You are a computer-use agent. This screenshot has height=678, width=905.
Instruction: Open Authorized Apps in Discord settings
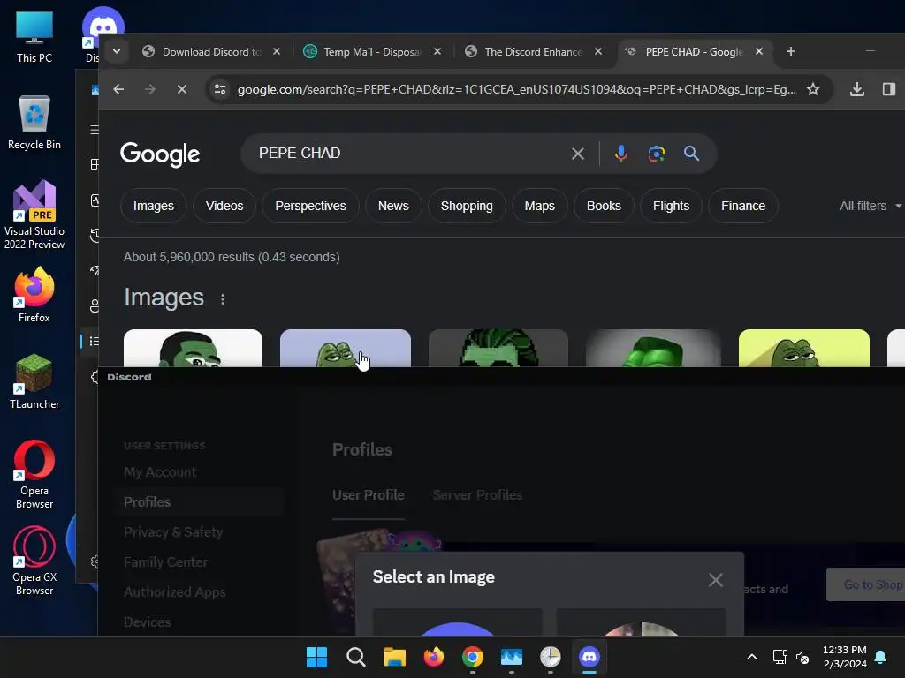(x=174, y=592)
